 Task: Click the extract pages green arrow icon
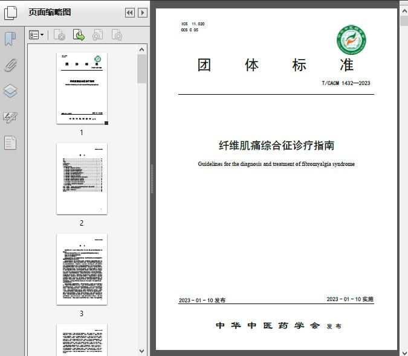click(x=79, y=34)
